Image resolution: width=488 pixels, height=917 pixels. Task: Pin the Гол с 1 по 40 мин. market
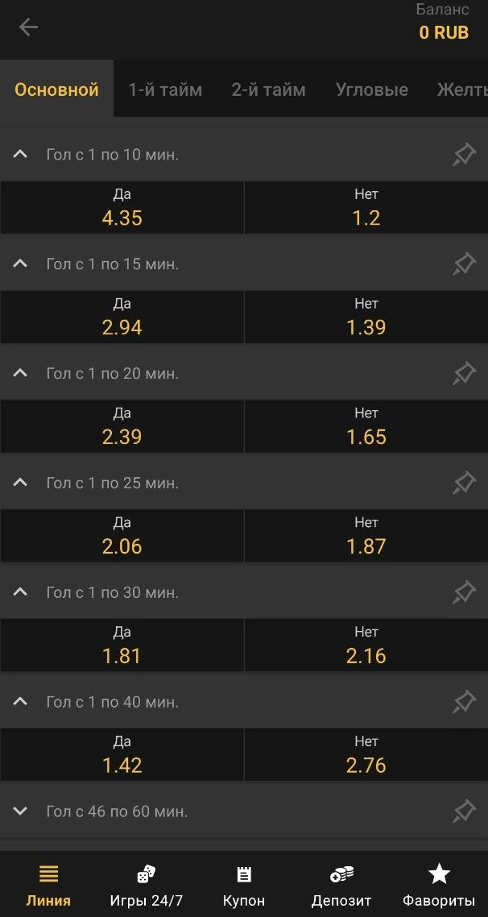click(x=464, y=703)
